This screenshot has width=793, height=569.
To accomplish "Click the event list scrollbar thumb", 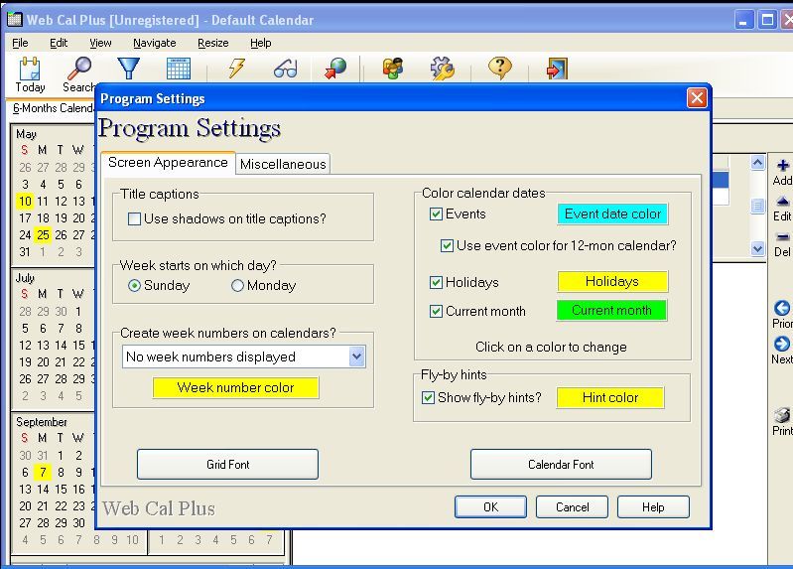I will 757,206.
